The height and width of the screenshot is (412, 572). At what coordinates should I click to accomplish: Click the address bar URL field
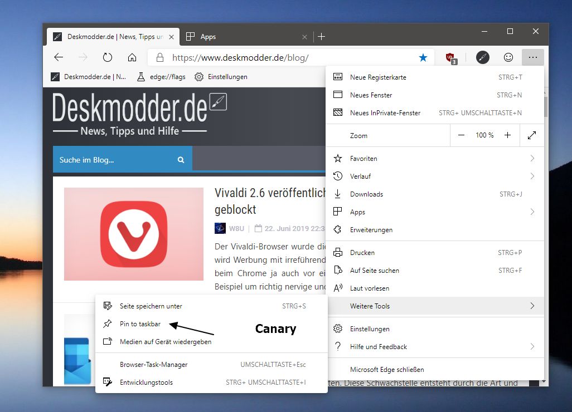292,57
